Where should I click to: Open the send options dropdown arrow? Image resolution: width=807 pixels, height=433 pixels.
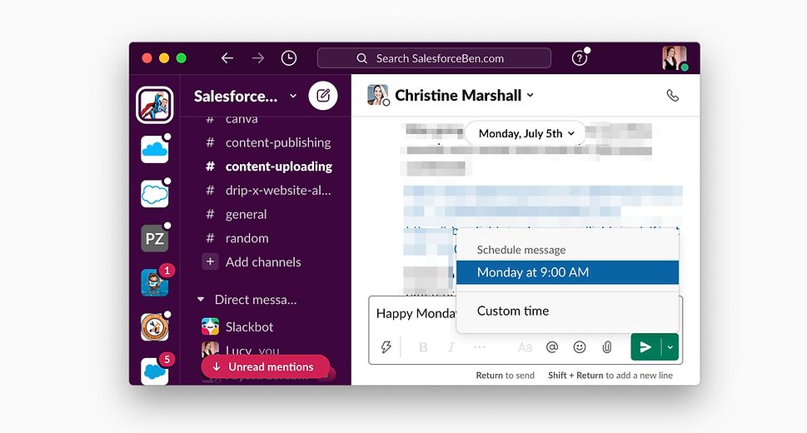click(x=670, y=347)
